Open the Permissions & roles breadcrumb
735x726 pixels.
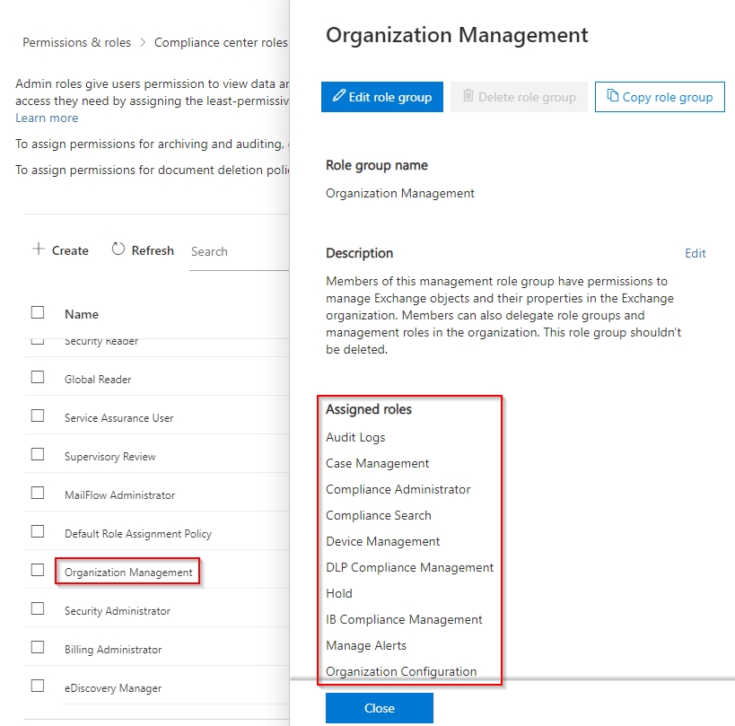click(76, 42)
